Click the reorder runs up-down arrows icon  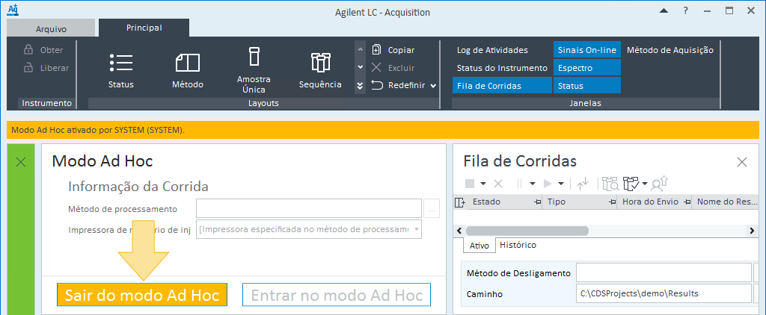582,184
